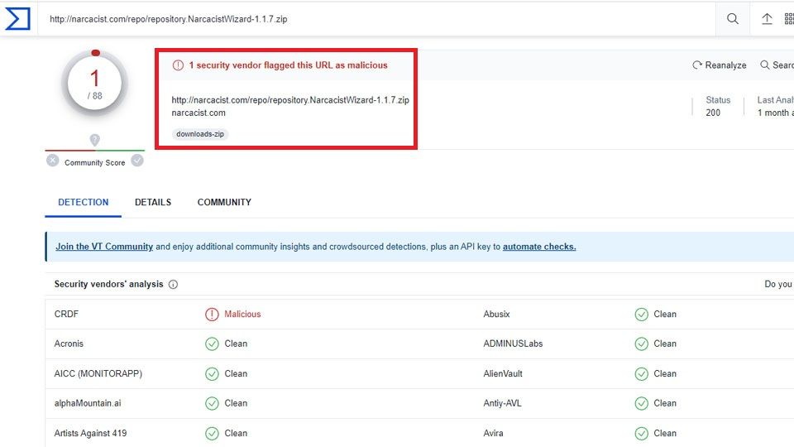Click the URL search input field
794x447 pixels.
(x=377, y=19)
